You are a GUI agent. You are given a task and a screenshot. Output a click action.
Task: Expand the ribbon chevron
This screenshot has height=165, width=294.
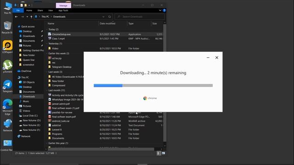point(160,11)
